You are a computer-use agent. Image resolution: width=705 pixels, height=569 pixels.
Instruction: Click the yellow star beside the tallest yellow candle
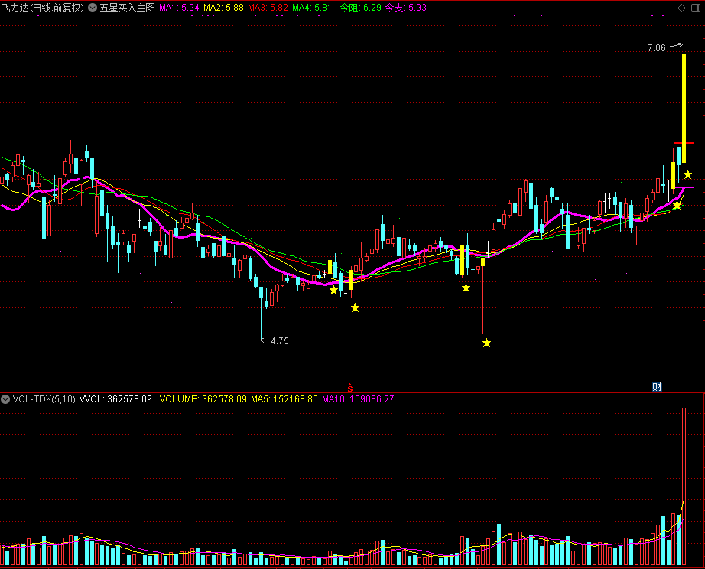pyautogui.click(x=688, y=174)
